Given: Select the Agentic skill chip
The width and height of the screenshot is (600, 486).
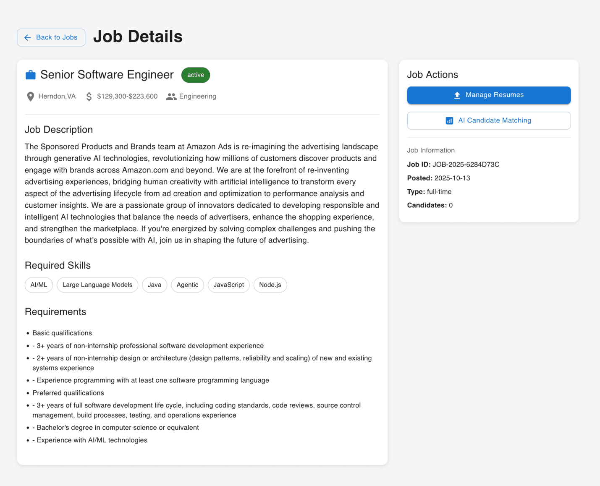Looking at the screenshot, I should [187, 285].
